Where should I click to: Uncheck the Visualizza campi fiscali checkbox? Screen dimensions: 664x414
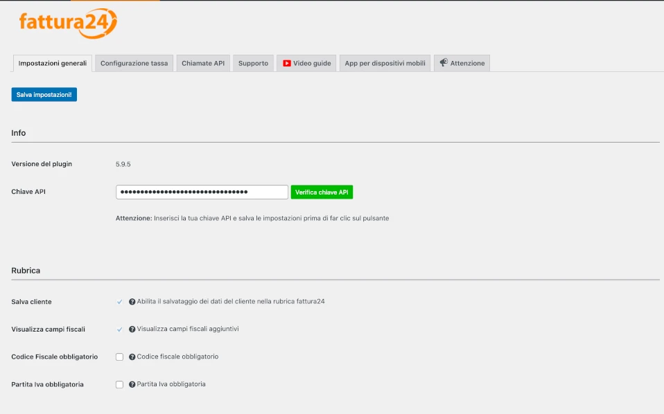tap(119, 330)
